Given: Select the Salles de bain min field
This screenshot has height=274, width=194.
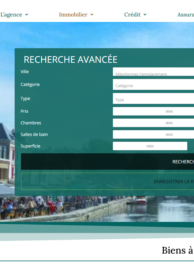Looking at the screenshot, I should (x=153, y=134).
